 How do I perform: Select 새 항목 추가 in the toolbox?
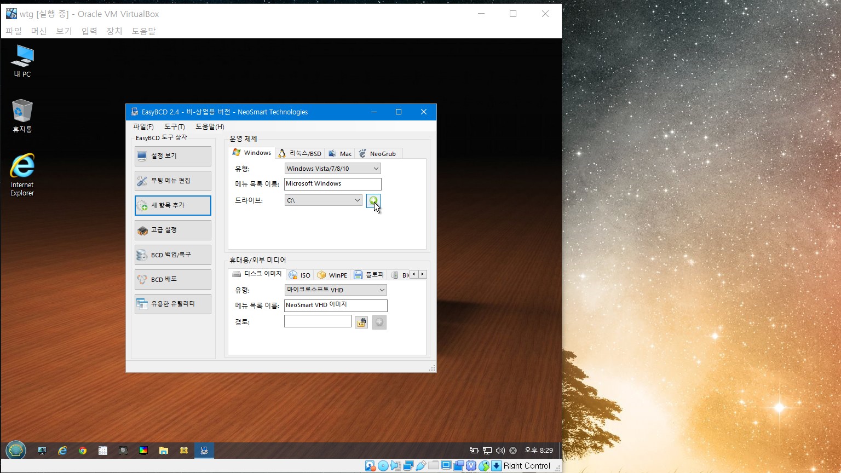(x=173, y=205)
